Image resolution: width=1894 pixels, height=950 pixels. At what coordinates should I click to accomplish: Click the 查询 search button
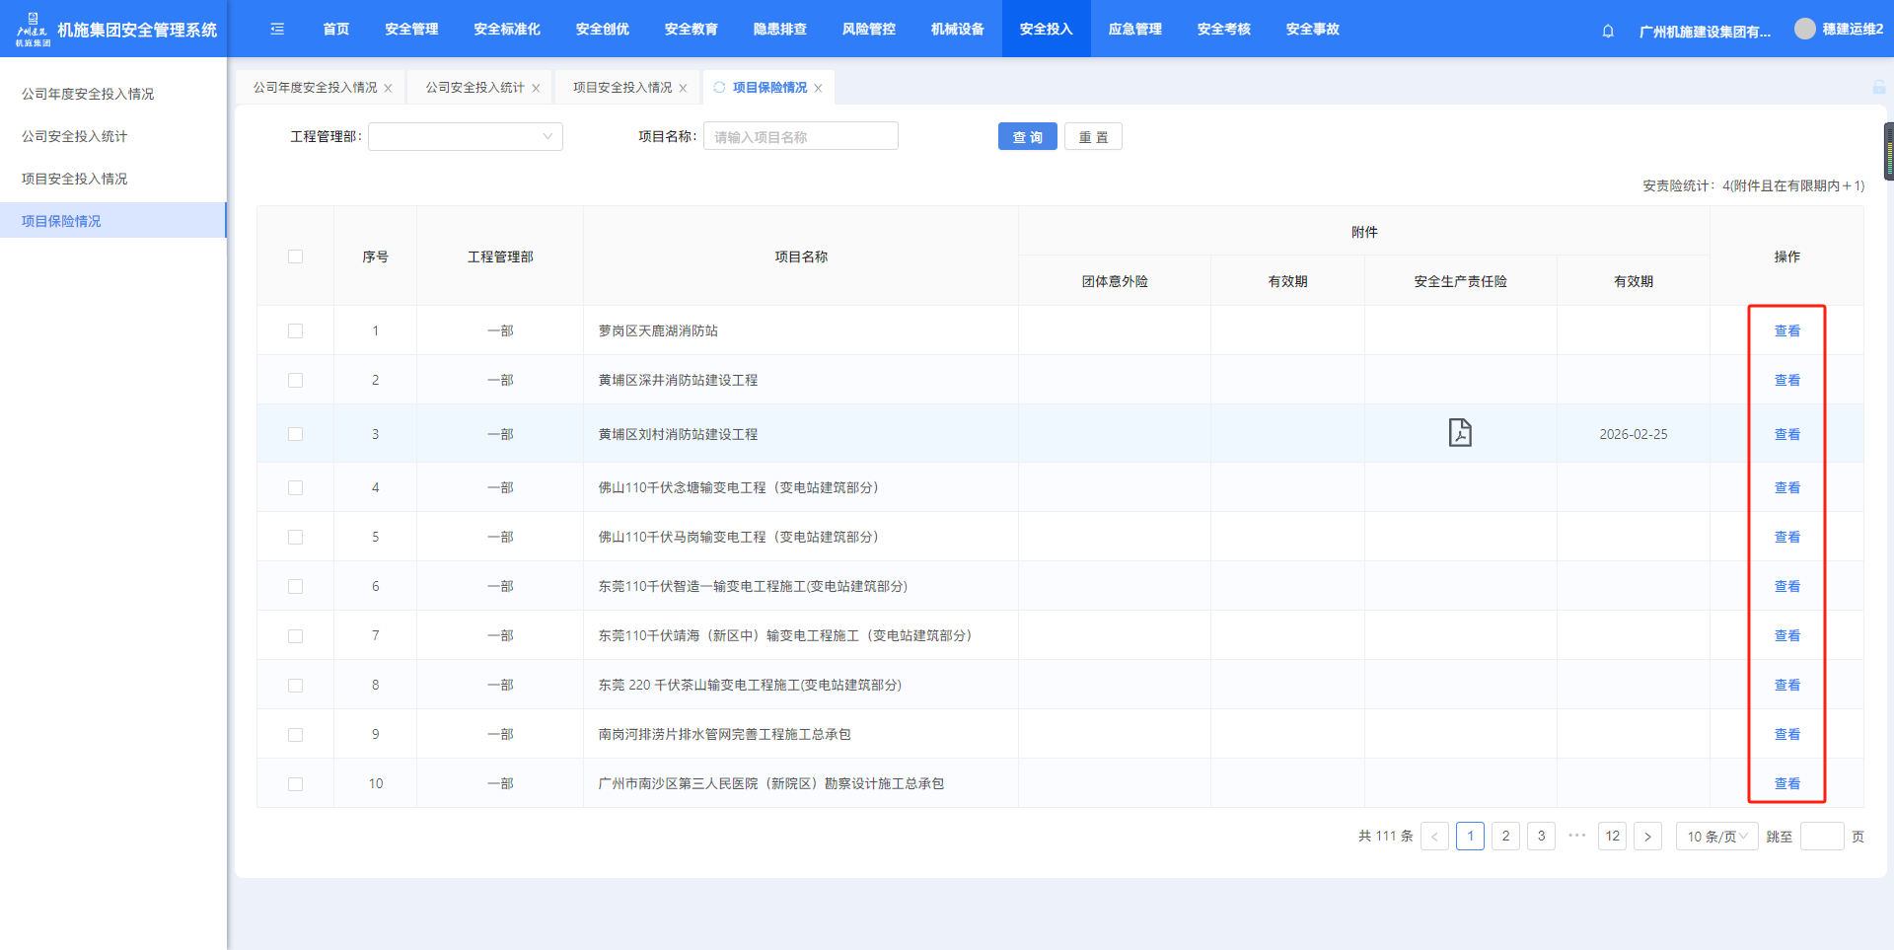pyautogui.click(x=1027, y=137)
